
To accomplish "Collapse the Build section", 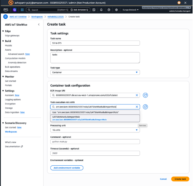I will [3, 41].
